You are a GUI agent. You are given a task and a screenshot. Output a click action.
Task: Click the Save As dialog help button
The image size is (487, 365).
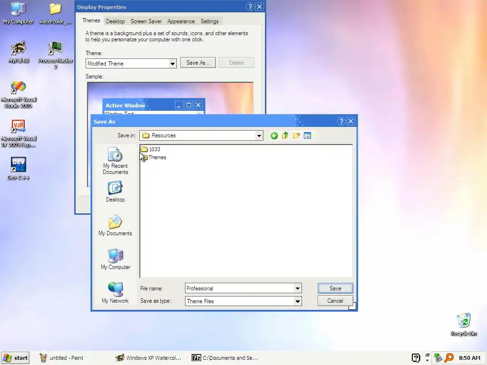pos(341,121)
